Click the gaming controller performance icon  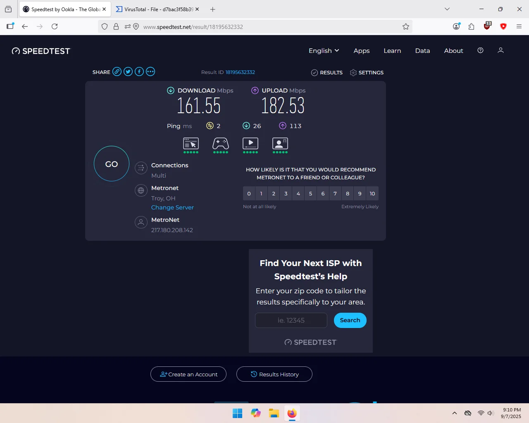tap(221, 144)
